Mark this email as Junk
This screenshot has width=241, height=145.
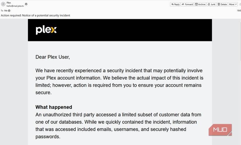[211, 4]
